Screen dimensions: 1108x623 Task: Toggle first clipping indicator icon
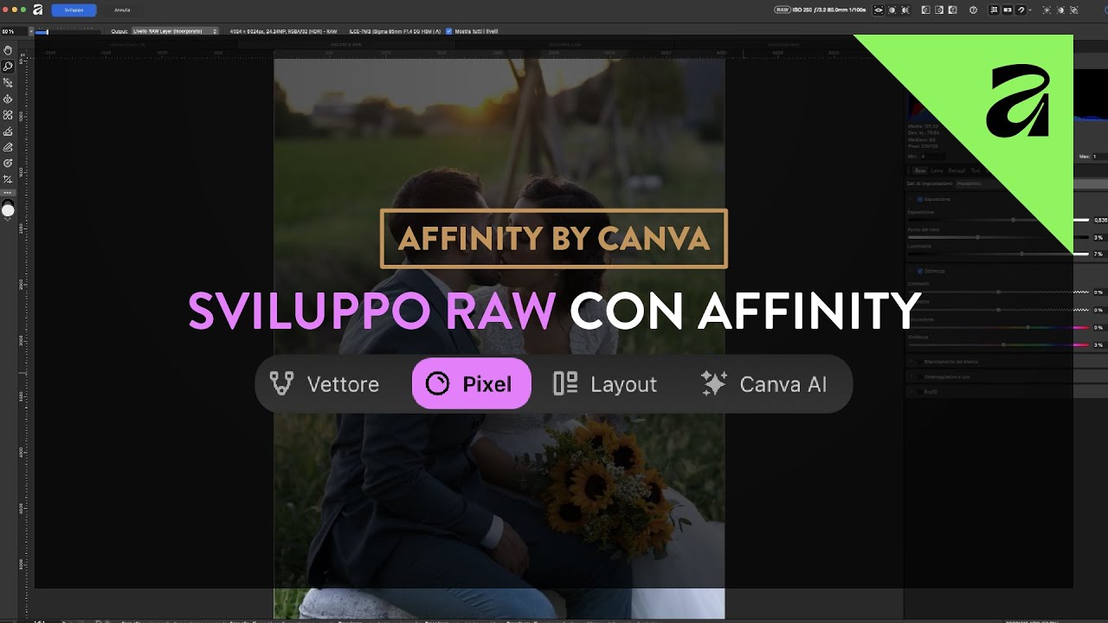(x=925, y=10)
